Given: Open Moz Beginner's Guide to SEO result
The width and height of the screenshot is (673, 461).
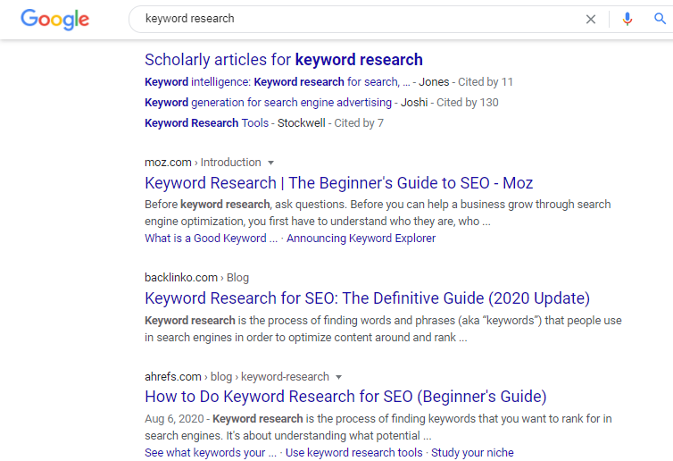Looking at the screenshot, I should click(x=338, y=183).
